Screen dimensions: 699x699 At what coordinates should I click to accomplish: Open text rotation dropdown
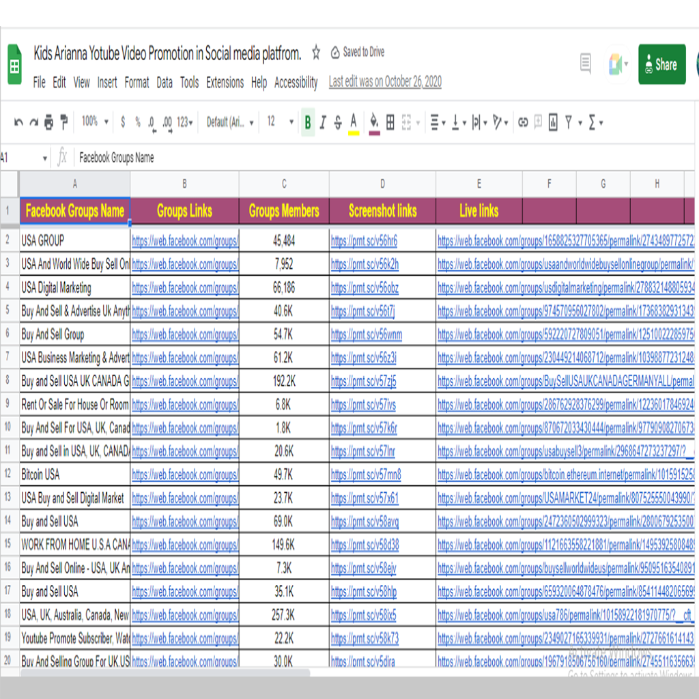[x=500, y=122]
